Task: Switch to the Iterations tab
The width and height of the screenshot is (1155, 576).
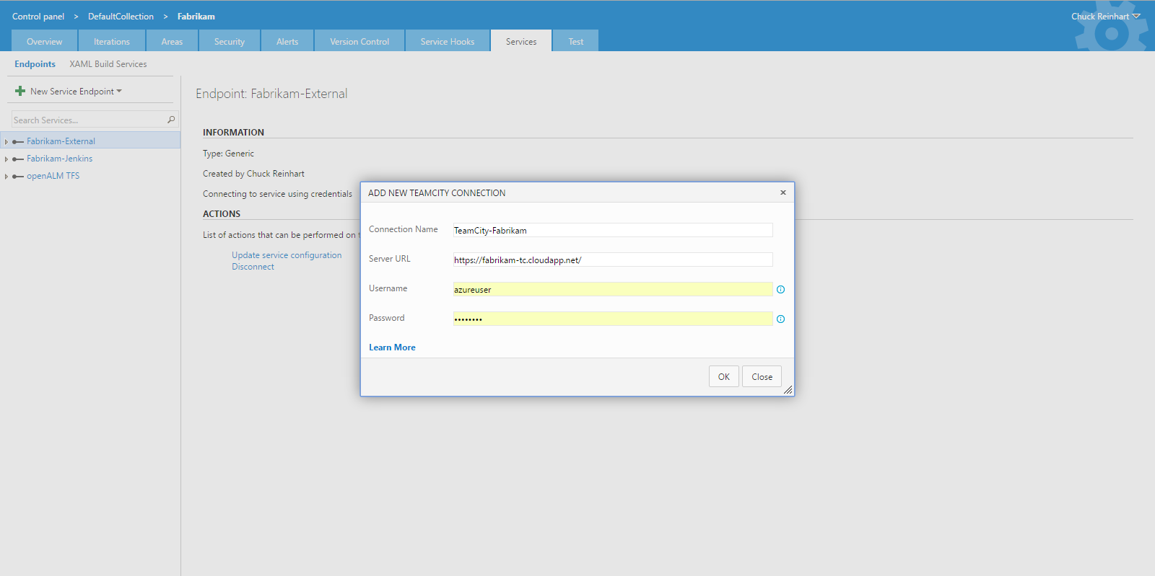Action: (x=112, y=41)
